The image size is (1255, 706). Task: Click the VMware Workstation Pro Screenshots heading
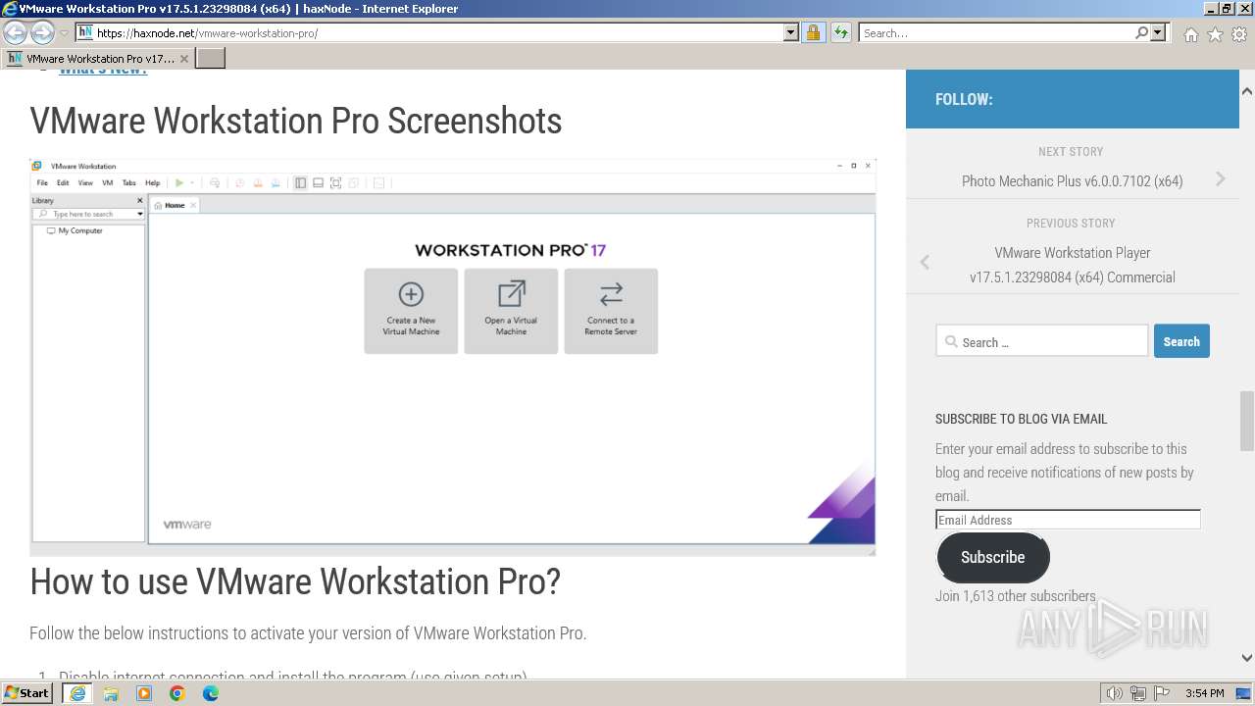coord(296,121)
